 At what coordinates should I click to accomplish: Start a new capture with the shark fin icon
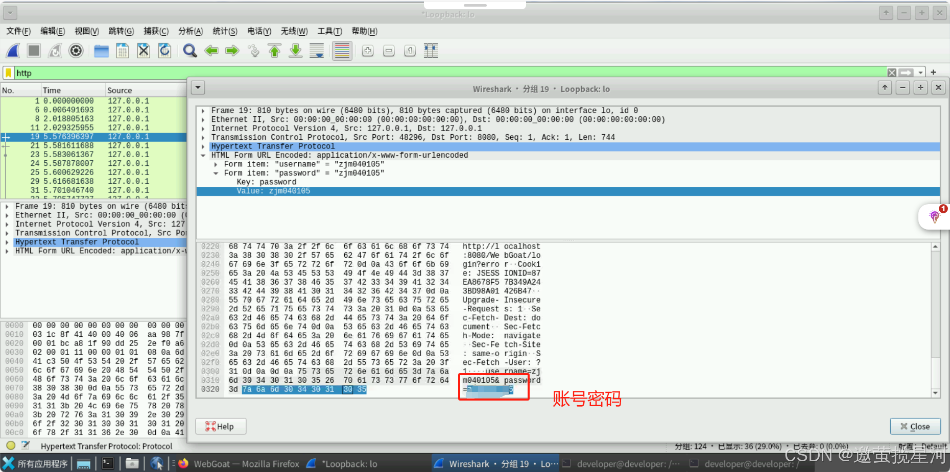pyautogui.click(x=13, y=51)
